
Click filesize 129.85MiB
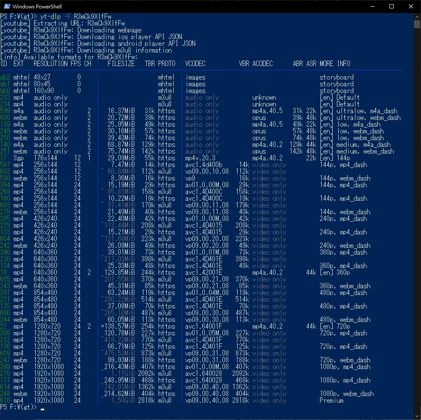pos(119,272)
